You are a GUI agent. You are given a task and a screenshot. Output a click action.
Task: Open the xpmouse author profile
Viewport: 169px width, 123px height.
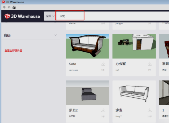[73, 70]
